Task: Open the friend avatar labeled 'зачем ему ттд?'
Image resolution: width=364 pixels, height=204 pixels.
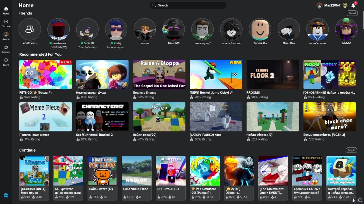Action: tap(202, 29)
